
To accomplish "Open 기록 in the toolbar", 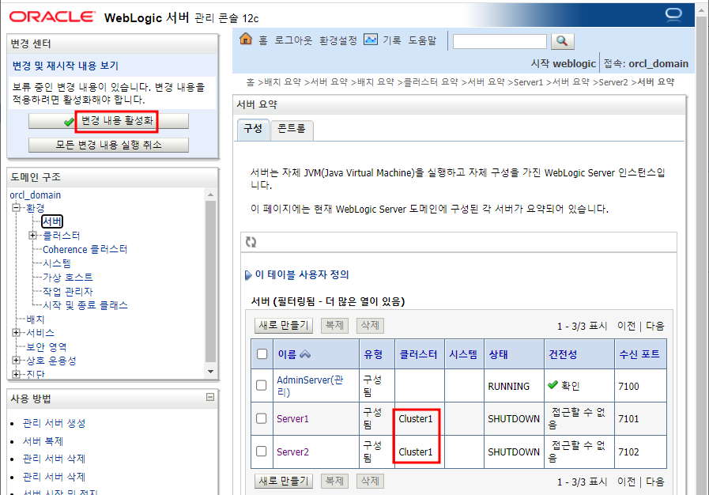I will tap(392, 40).
